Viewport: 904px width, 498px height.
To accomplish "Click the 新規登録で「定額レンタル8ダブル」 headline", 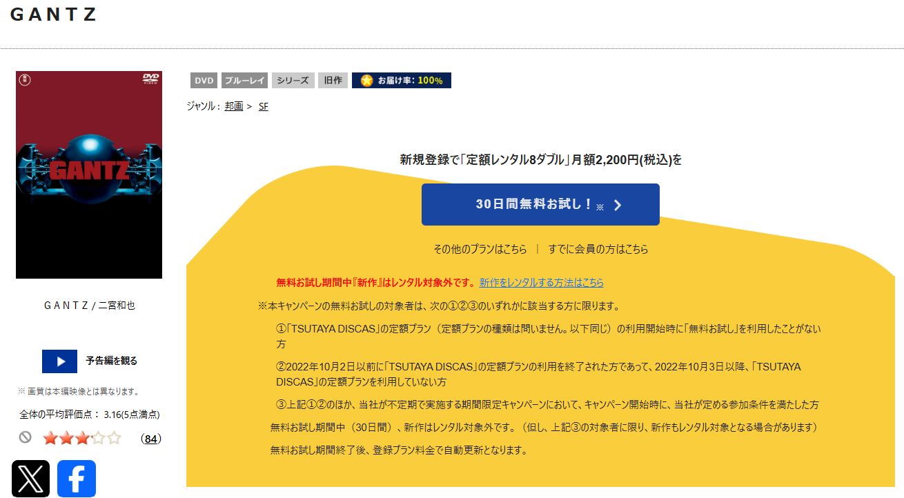I will coord(541,160).
